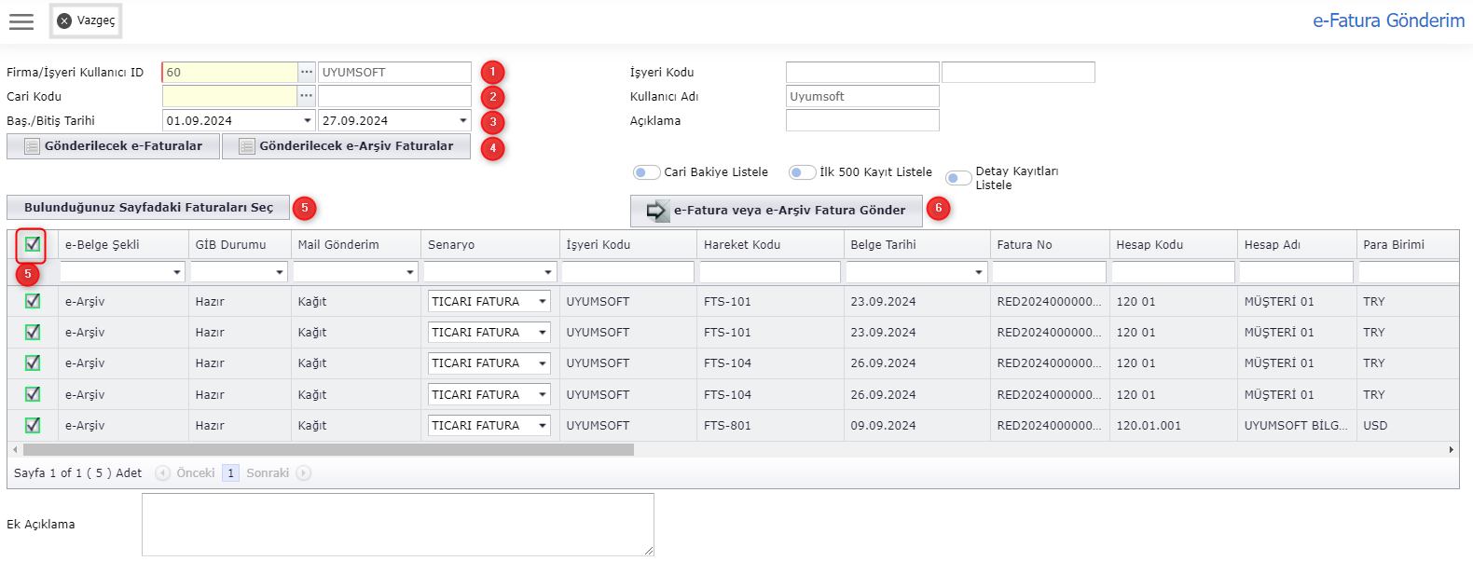Click the previous-page arrow icon in pager
Viewport: 1473px width, 561px height.
click(x=163, y=473)
